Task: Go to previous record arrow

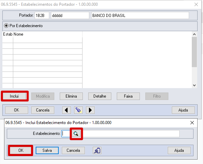Action: 67,110
